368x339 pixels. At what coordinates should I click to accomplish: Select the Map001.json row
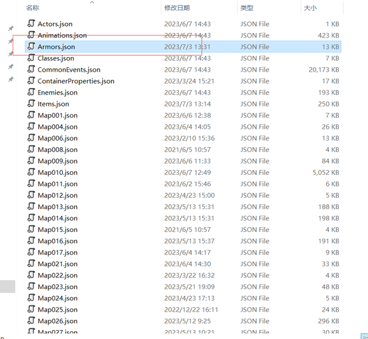(183, 115)
